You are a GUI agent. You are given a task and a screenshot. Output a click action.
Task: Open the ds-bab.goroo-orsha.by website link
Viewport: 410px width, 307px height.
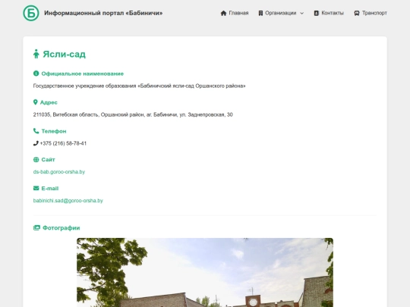coord(59,172)
